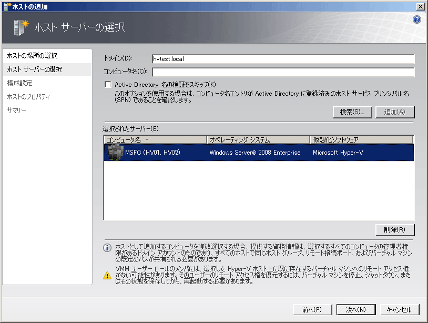Open ホストの場所の選択 wizard step
This screenshot has height=323, width=428.
click(x=32, y=56)
